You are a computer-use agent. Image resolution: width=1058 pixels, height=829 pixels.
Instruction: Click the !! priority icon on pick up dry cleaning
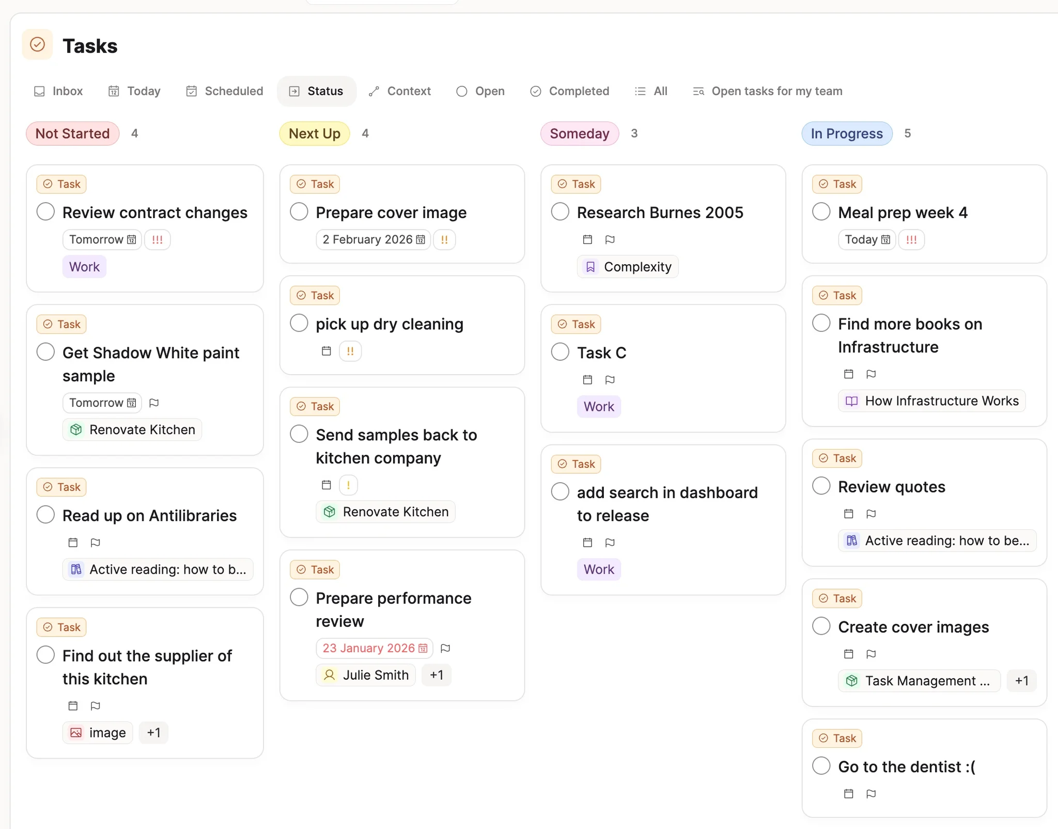[350, 350]
